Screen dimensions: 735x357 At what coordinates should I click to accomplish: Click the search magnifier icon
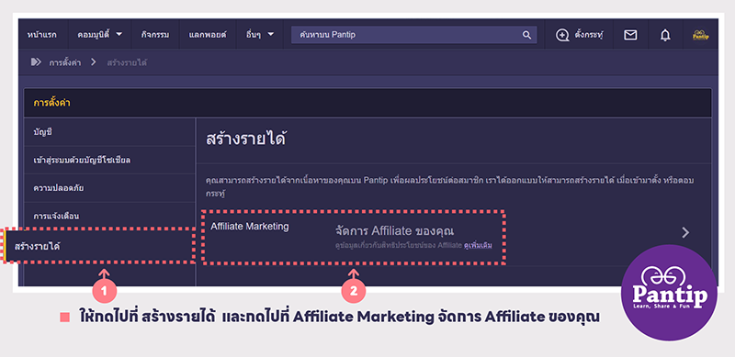pyautogui.click(x=526, y=35)
